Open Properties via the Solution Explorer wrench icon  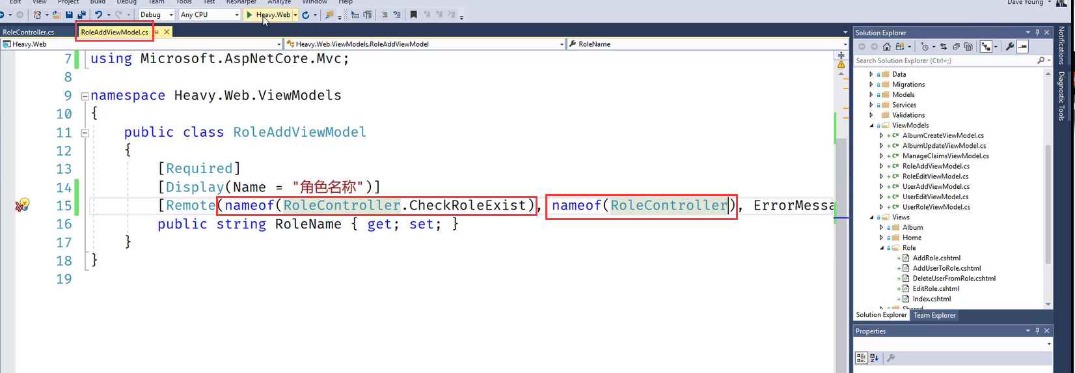(1009, 47)
